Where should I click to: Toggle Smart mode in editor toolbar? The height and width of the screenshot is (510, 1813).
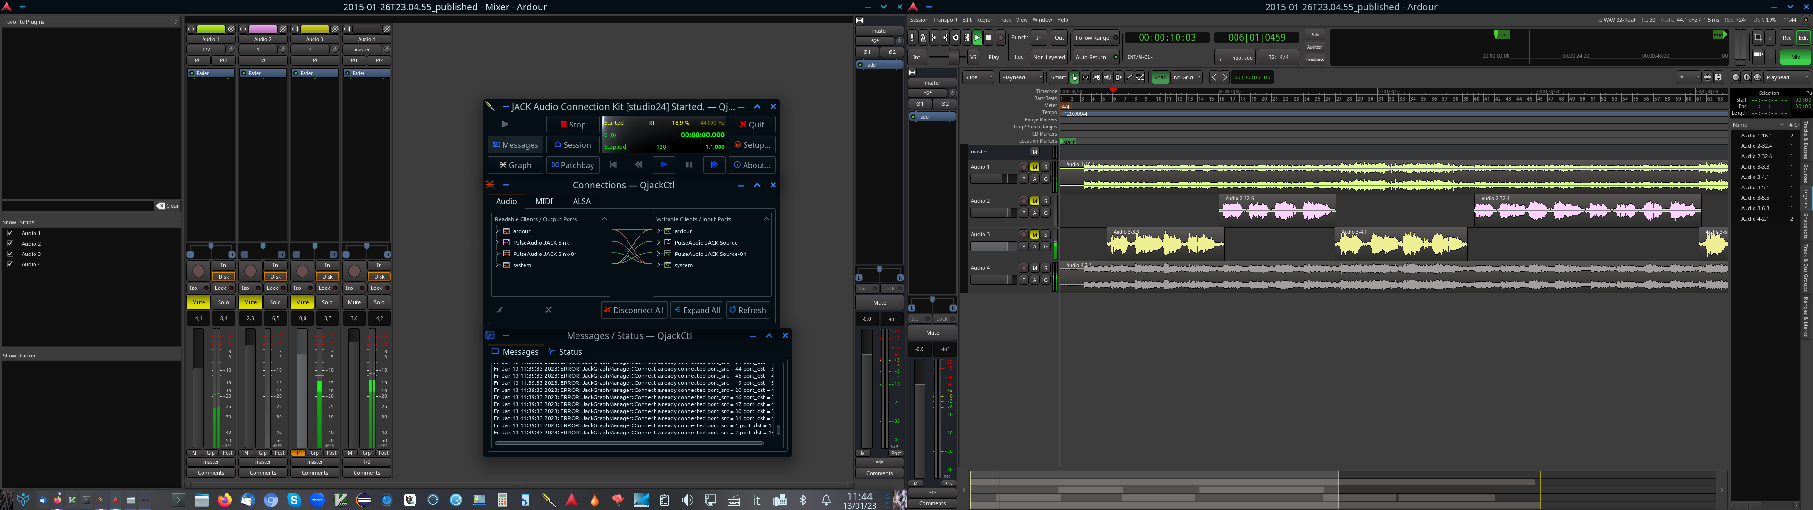(1059, 77)
